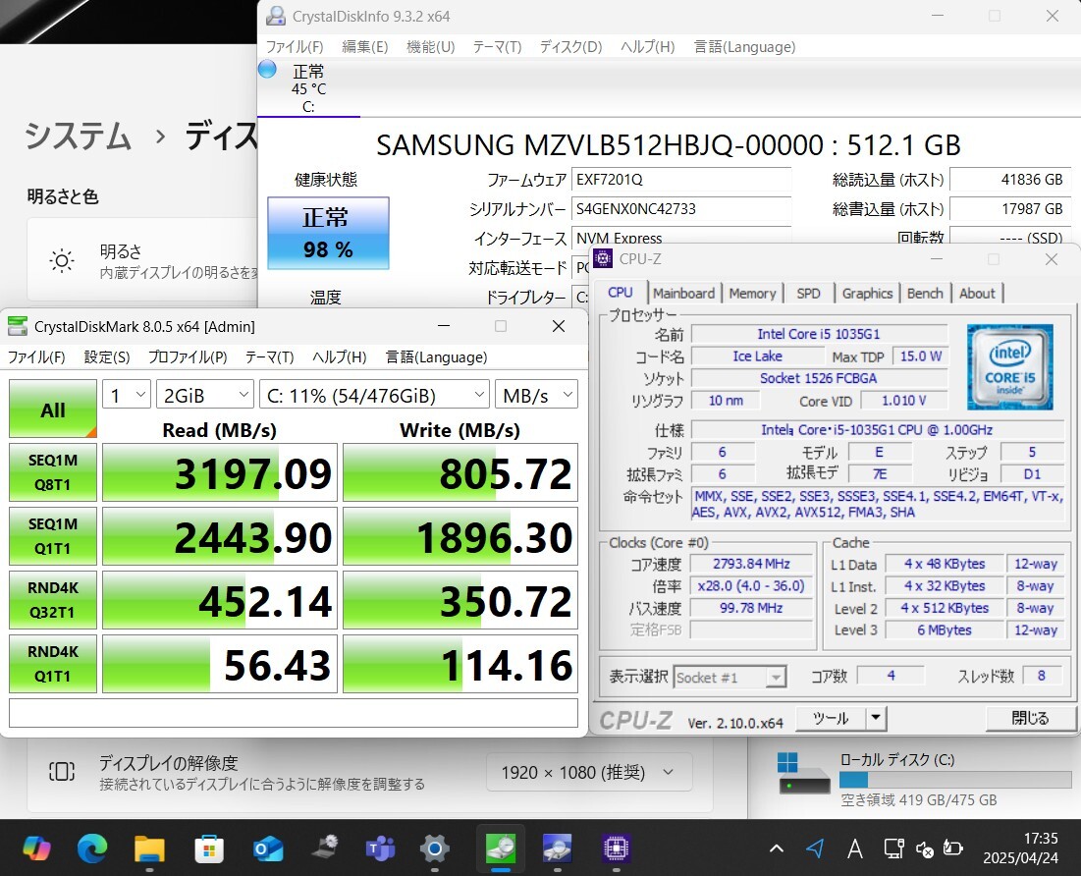Viewport: 1081px width, 876px height.
Task: Open 設定(S) menu in CrystalDiskMark
Action: pyautogui.click(x=107, y=357)
